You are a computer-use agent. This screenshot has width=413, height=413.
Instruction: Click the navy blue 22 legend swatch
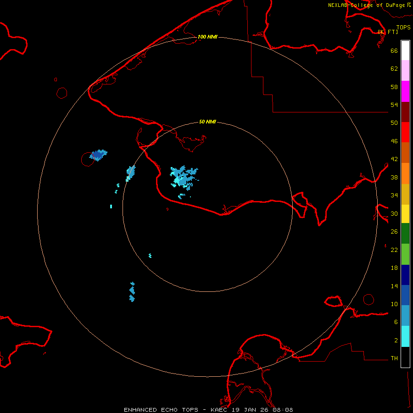pyautogui.click(x=405, y=275)
